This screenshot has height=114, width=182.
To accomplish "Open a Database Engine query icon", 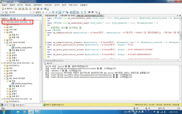I will coord(15,9).
